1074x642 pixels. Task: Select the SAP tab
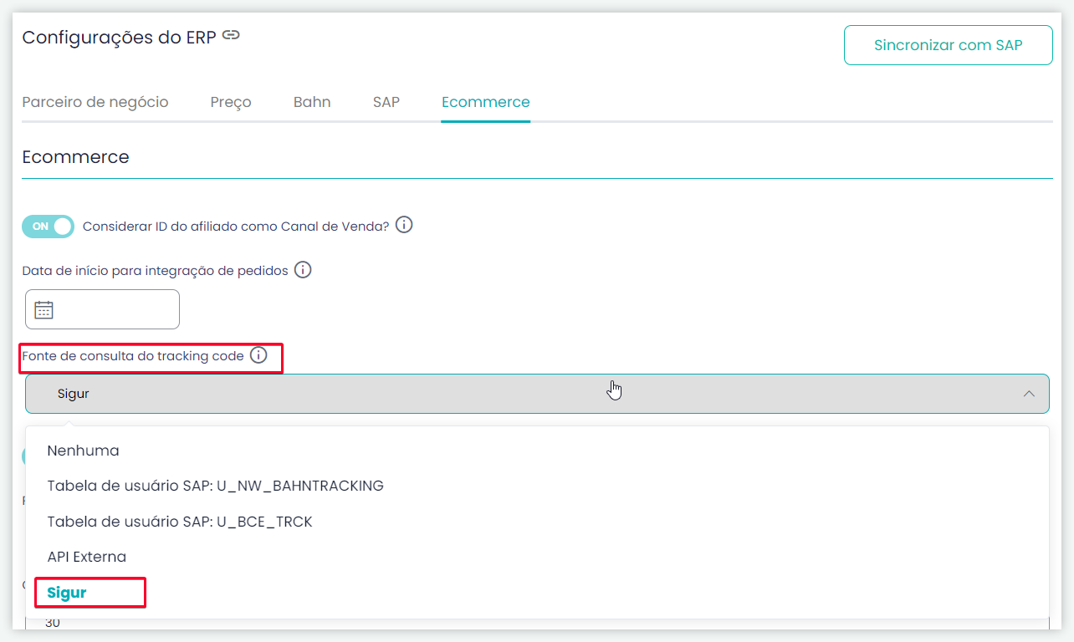(x=386, y=102)
